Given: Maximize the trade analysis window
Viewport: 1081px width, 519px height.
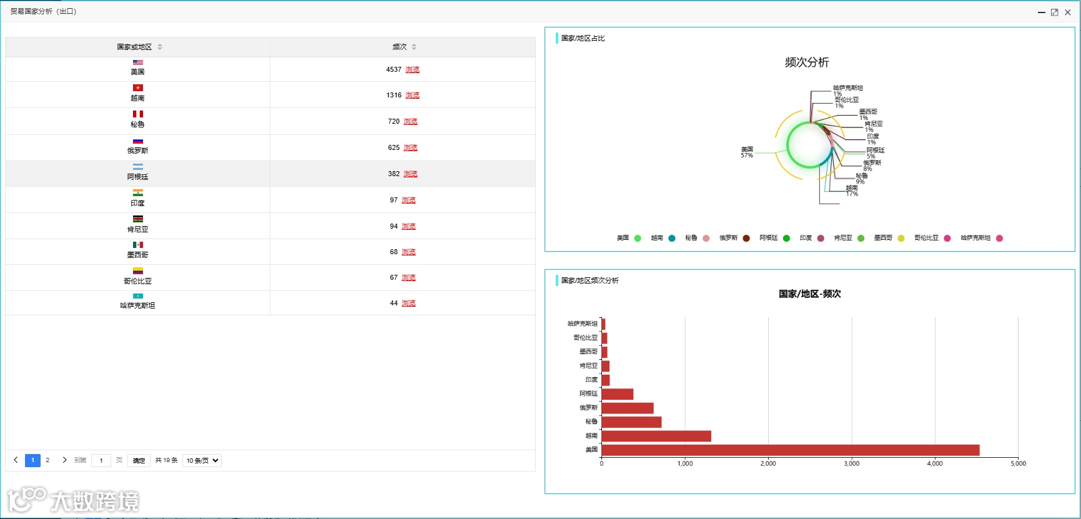Looking at the screenshot, I should [1055, 12].
